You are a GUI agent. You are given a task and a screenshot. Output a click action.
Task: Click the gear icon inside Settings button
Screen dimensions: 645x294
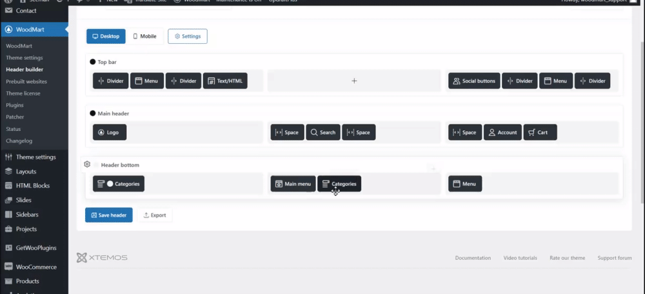pos(177,36)
